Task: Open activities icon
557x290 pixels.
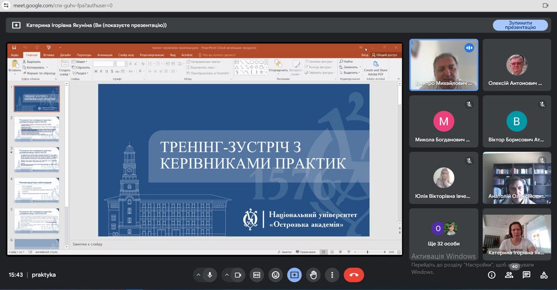Action: click(544, 275)
